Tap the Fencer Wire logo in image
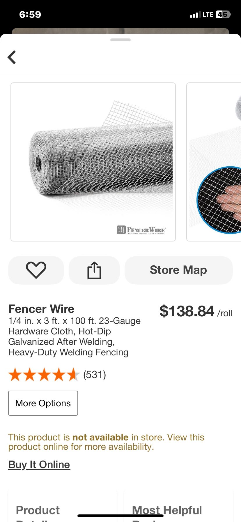Screen dimensions: 241x522 coord(141,230)
